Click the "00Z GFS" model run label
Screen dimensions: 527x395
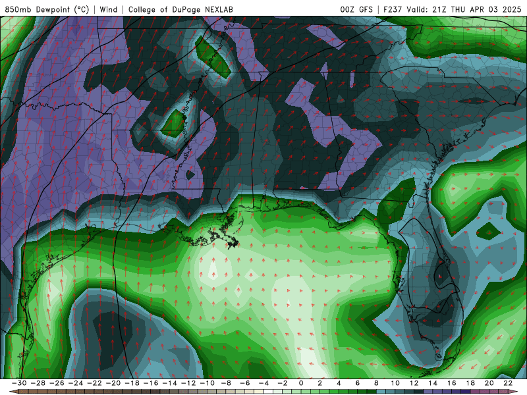(356, 9)
